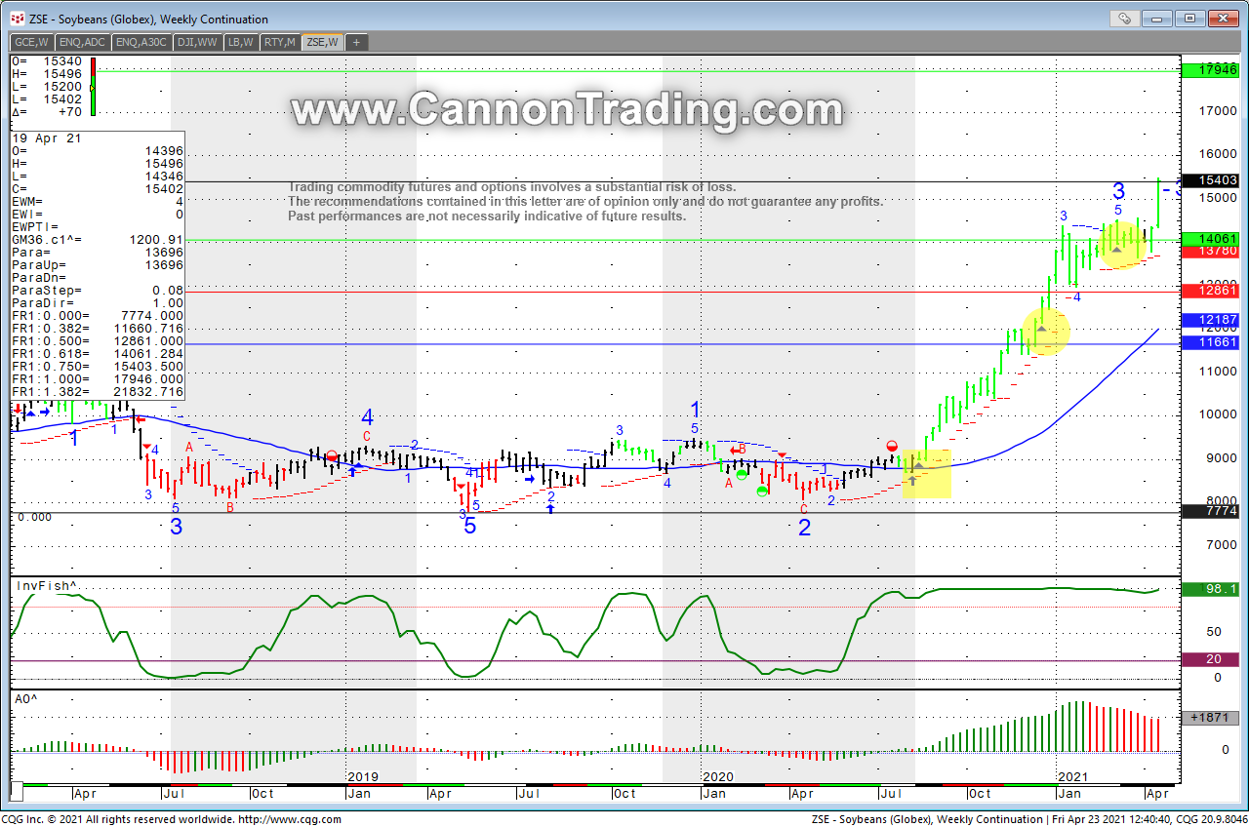Click the CQG application icon in title bar
The width and height of the screenshot is (1249, 827).
(x=17, y=19)
